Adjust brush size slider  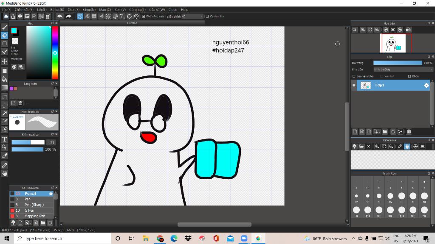point(28,142)
